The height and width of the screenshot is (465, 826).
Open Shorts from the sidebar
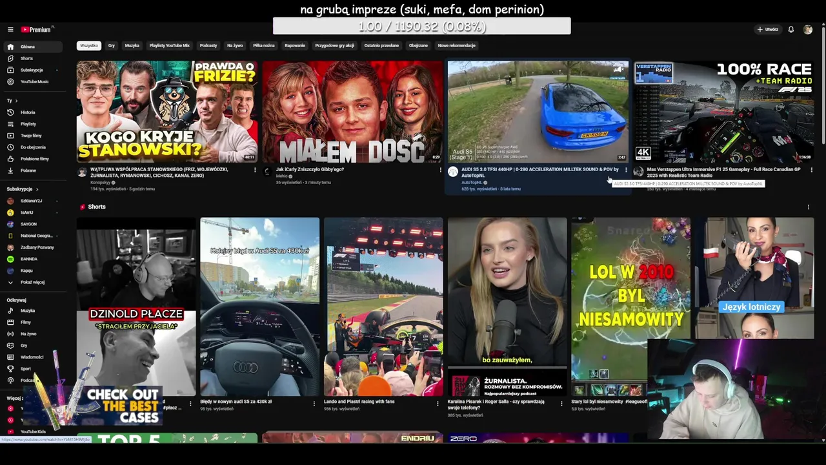pyautogui.click(x=26, y=58)
